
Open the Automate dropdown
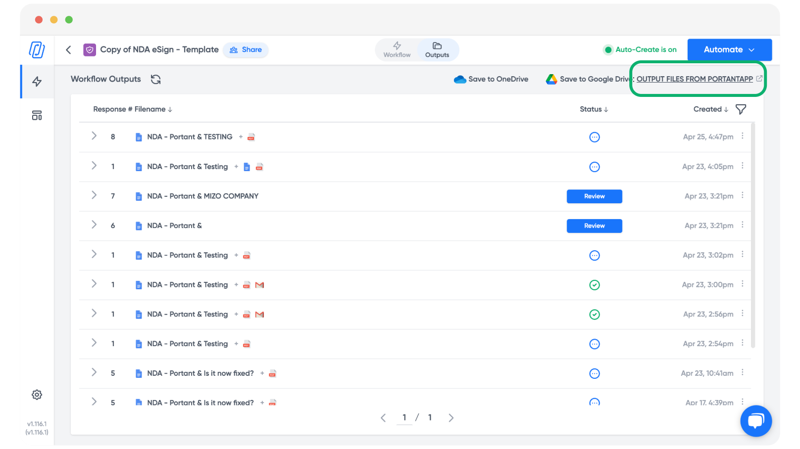(729, 50)
